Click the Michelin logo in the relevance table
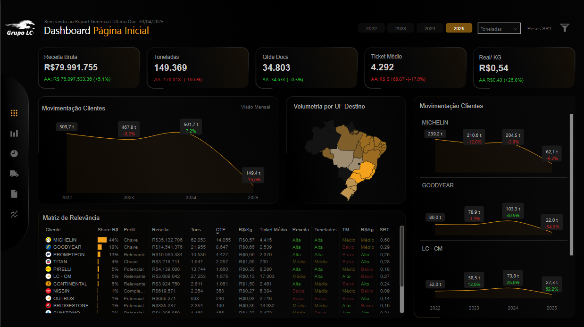584x327 pixels. pos(48,240)
